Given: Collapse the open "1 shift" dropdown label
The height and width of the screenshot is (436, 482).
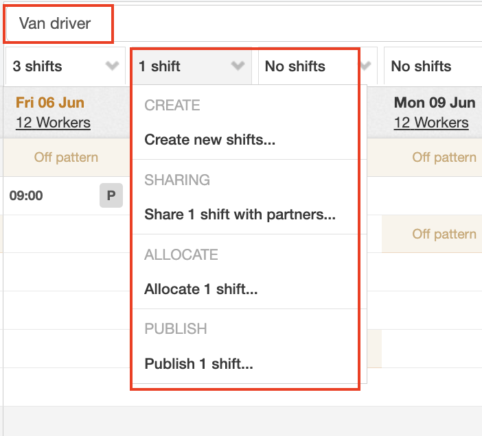Looking at the screenshot, I should click(x=160, y=66).
